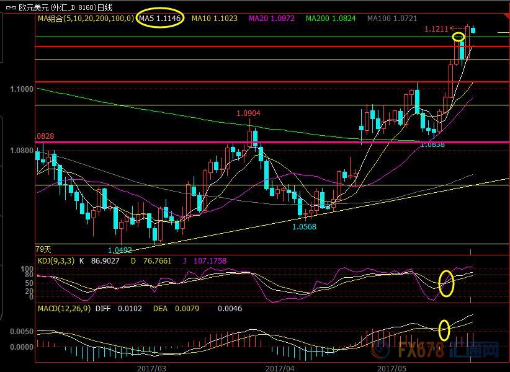510x372 pixels.
Task: Click the 1.0492 lowest price annotation
Action: [x=120, y=250]
